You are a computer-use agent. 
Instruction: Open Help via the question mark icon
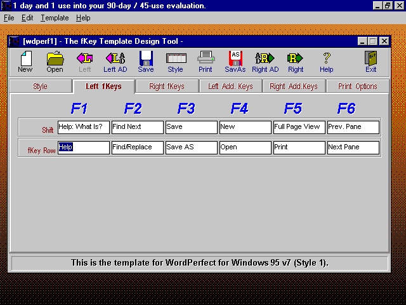click(327, 62)
